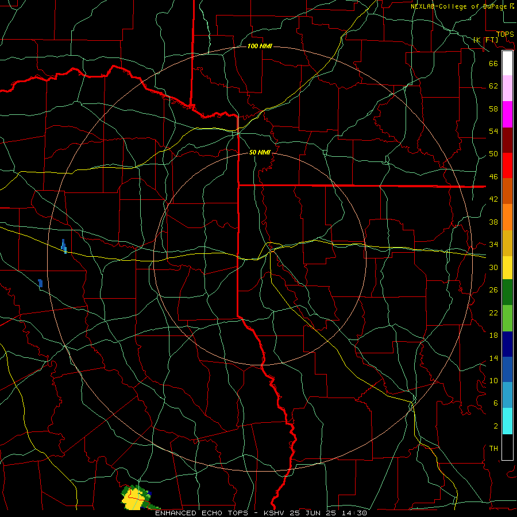Viewport: 517px width, 517px height.
Task: Click the light green 22 kft swatch
Action: [507, 318]
